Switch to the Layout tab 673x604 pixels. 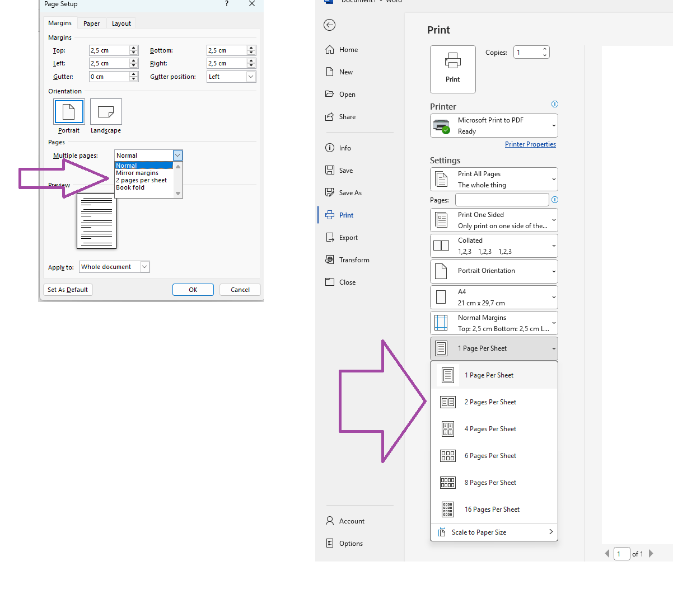coord(121,23)
